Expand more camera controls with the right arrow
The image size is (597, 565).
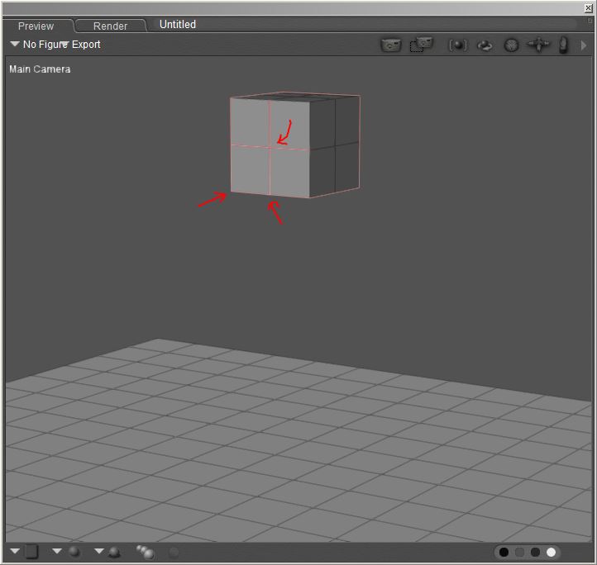coord(583,45)
